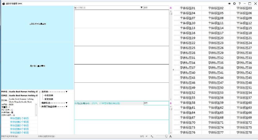258x140 pixels.
Task: Select 字体标签14
Action: (x=216, y=28)
